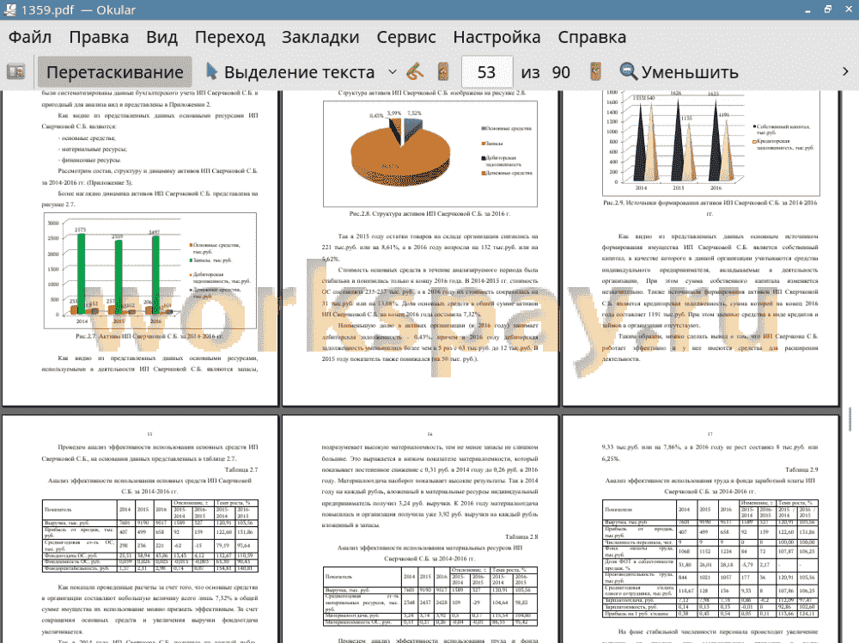Go to previous page icon
Viewport: 859px width, 643px height.
coord(443,72)
